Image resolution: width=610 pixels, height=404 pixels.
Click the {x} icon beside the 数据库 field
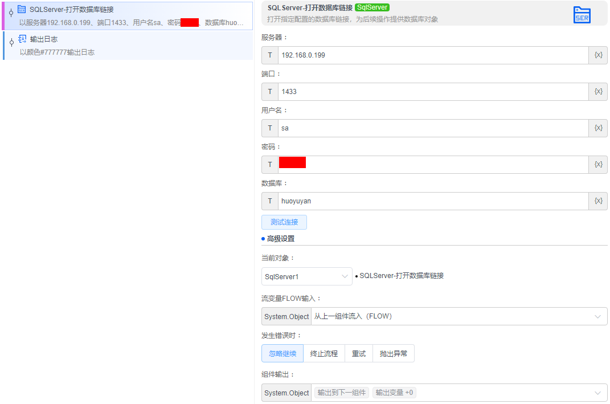coord(598,201)
